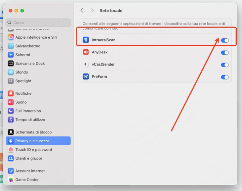Click the PreForm butterfly app icon
242x191 pixels.
coord(86,77)
